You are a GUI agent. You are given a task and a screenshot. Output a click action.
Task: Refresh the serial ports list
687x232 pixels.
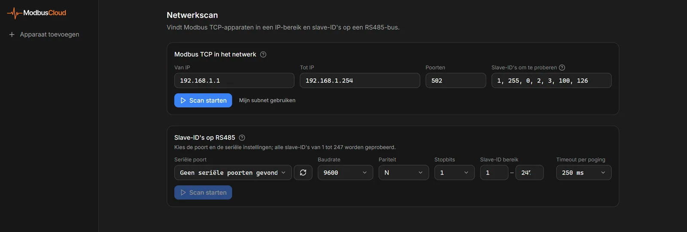click(303, 172)
